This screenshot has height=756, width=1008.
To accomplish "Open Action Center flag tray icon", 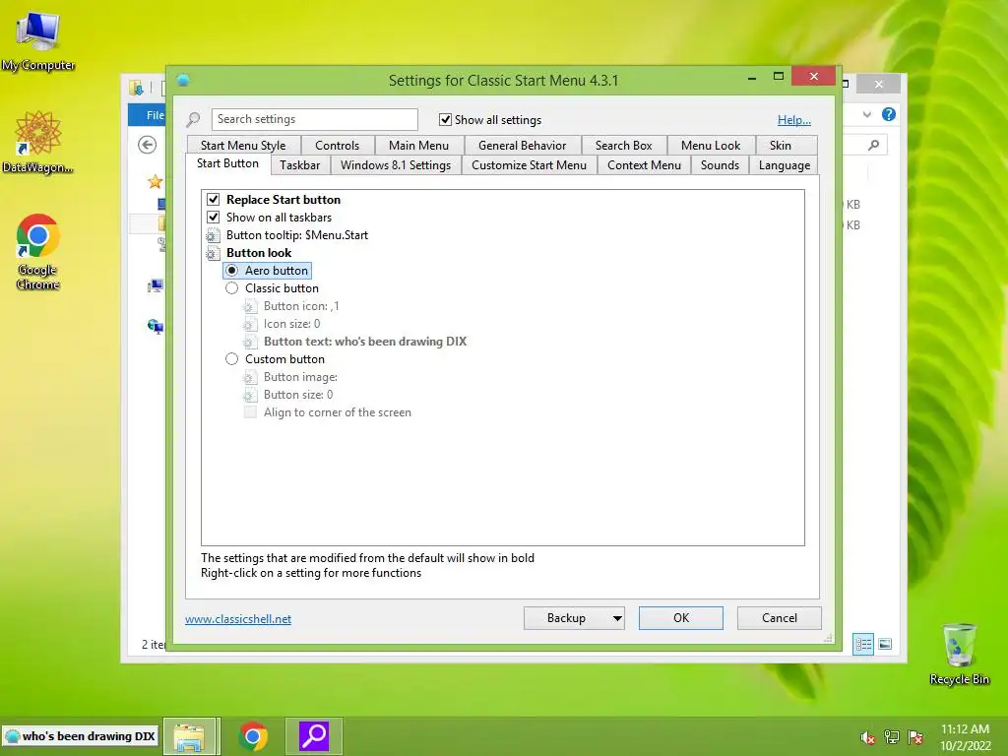I will [915, 737].
